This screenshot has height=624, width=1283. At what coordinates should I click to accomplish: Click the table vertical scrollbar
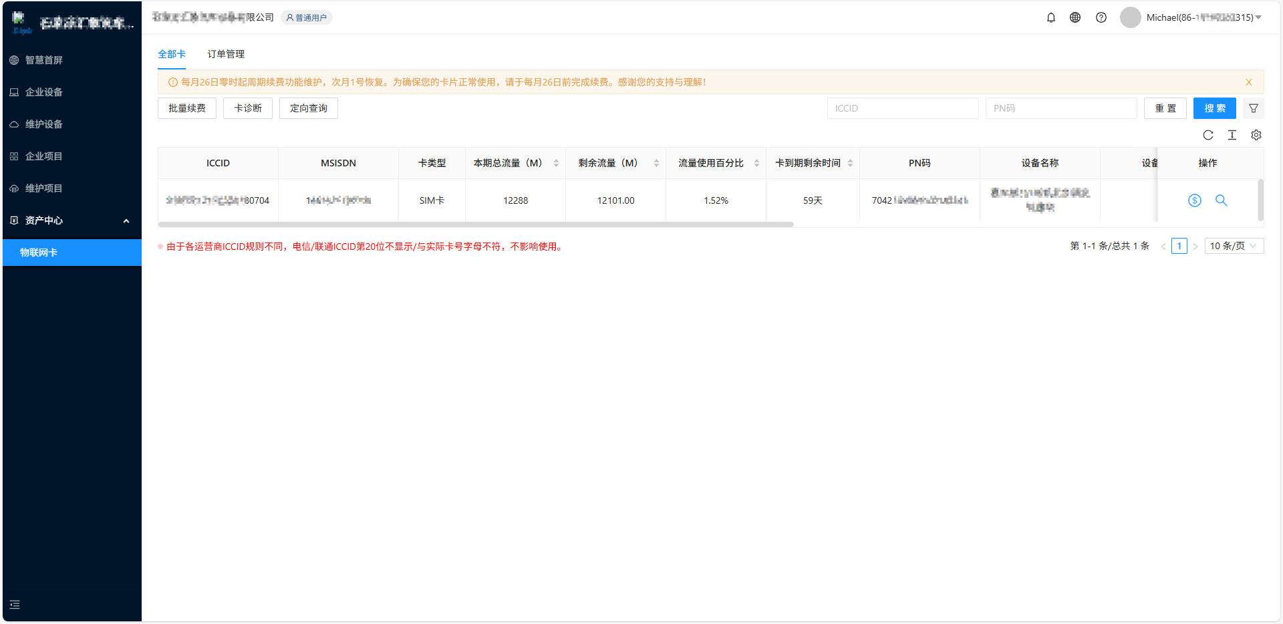click(1261, 200)
